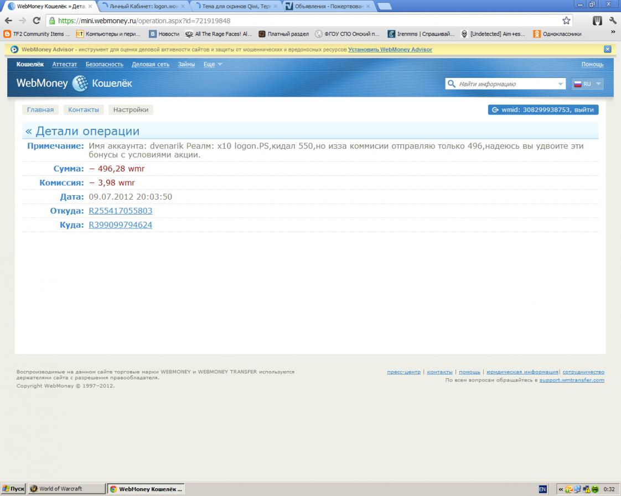Click the search magnifier icon

point(452,84)
